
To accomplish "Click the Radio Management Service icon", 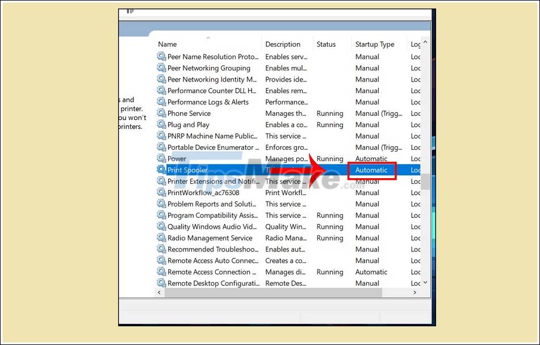I will pos(161,238).
